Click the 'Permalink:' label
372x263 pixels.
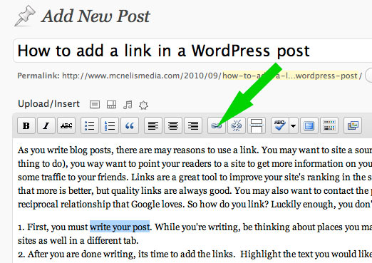pyautogui.click(x=38, y=76)
